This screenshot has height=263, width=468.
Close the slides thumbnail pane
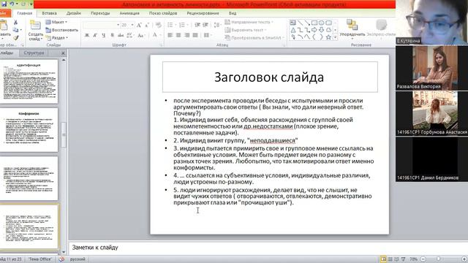pos(63,53)
